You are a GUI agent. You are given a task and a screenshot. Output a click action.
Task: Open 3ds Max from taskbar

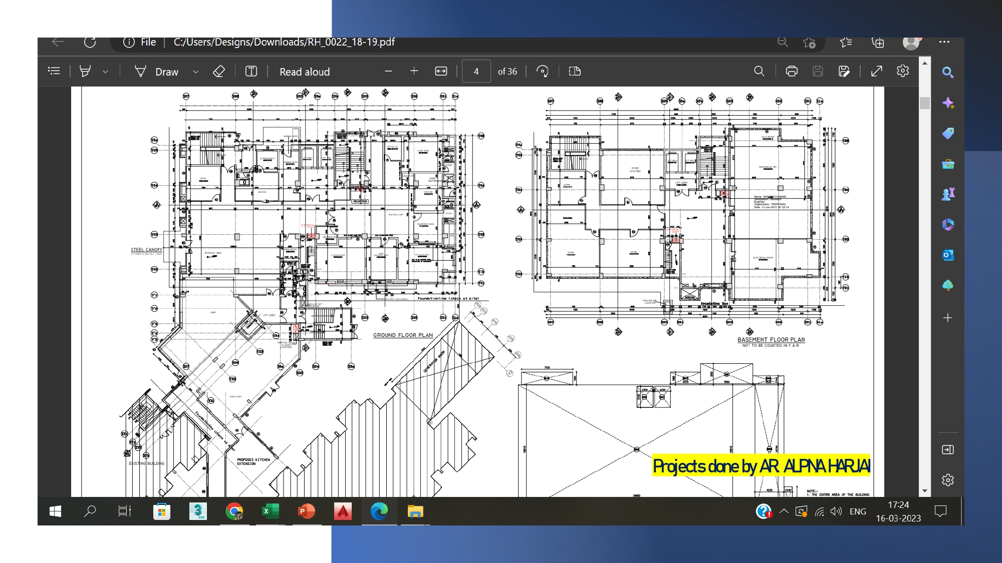198,511
